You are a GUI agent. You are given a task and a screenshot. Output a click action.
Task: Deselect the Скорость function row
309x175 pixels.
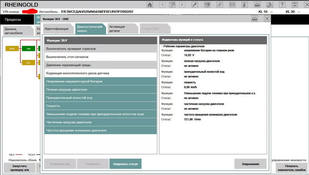(x=100, y=106)
